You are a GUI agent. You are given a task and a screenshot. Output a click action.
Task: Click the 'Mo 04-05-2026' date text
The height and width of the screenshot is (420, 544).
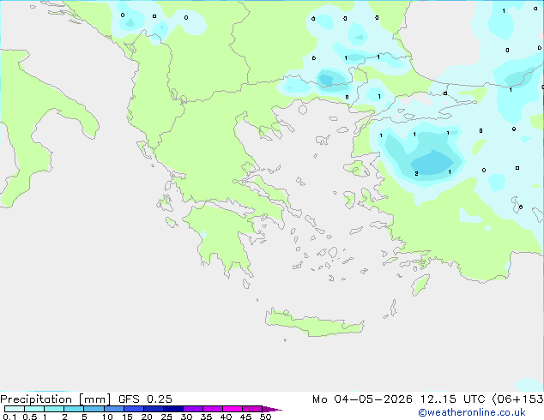(x=362, y=399)
